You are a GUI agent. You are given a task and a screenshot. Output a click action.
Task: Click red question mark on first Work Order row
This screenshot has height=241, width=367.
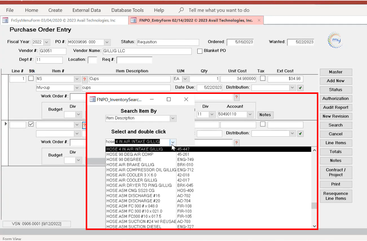236,97
